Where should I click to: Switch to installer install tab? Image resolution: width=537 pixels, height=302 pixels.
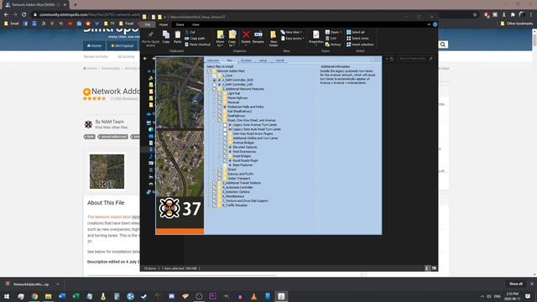pos(279,60)
